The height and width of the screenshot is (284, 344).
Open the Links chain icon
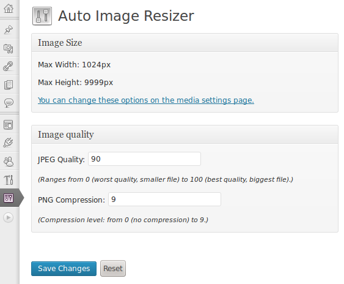9,66
